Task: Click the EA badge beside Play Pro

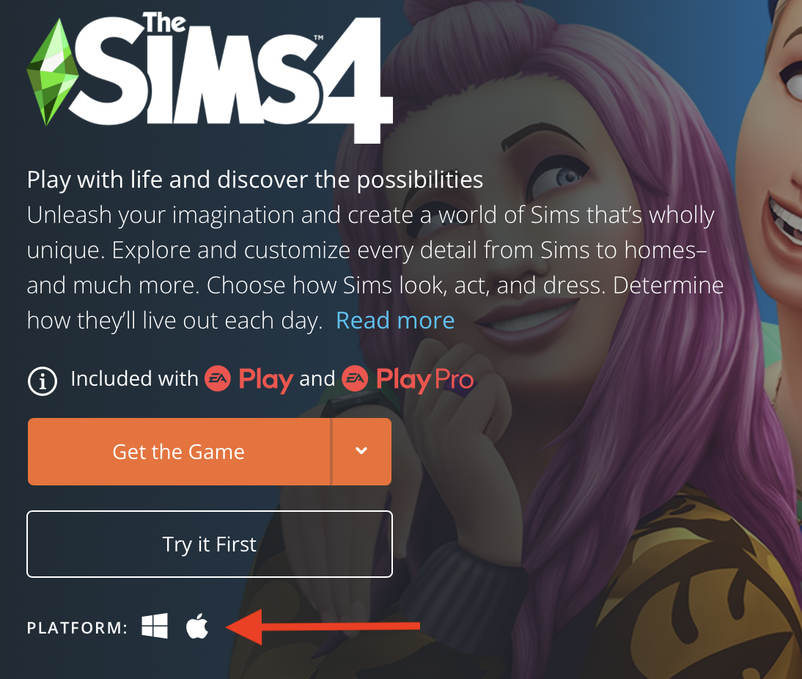Action: pyautogui.click(x=355, y=378)
